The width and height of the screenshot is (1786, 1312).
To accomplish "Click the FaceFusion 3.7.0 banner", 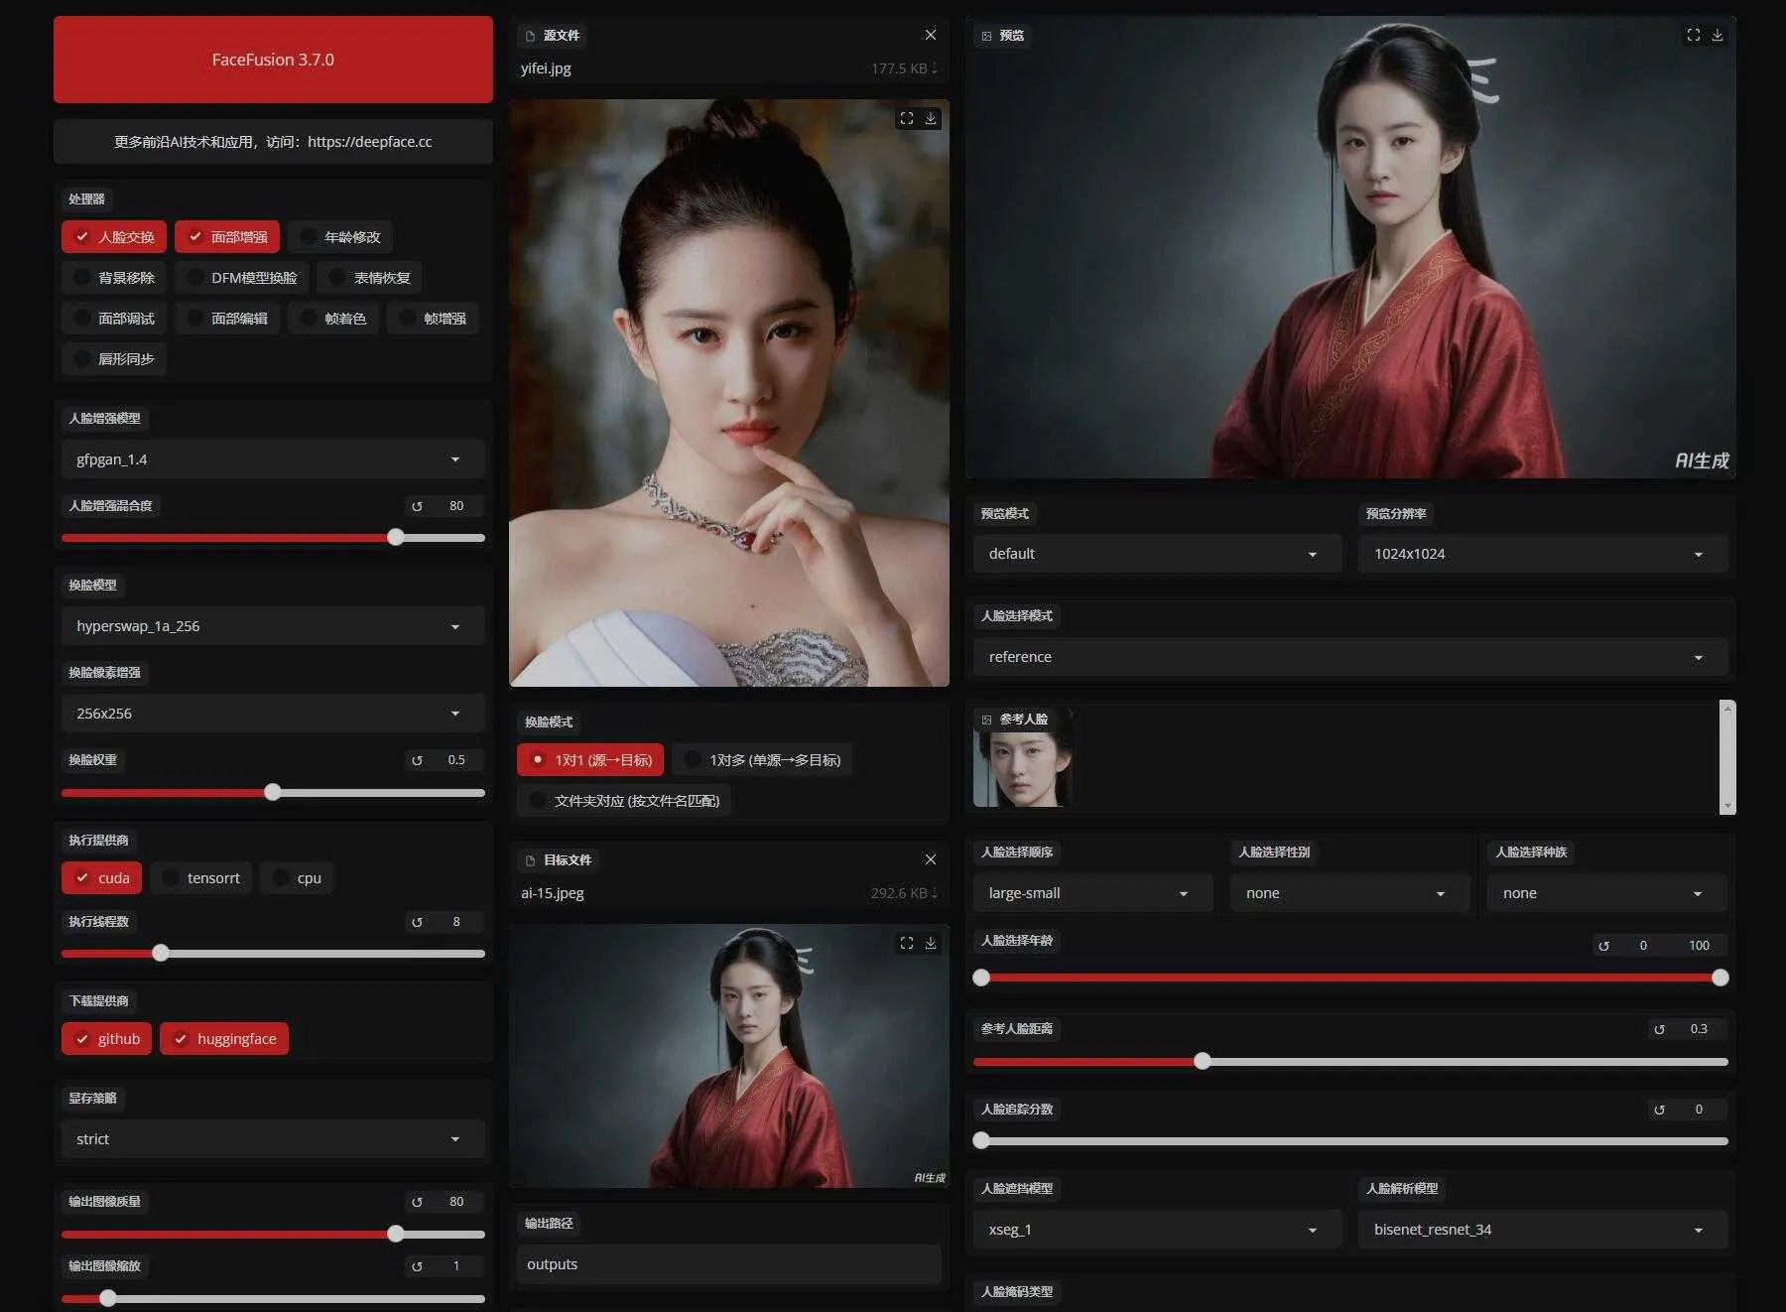I will point(273,60).
